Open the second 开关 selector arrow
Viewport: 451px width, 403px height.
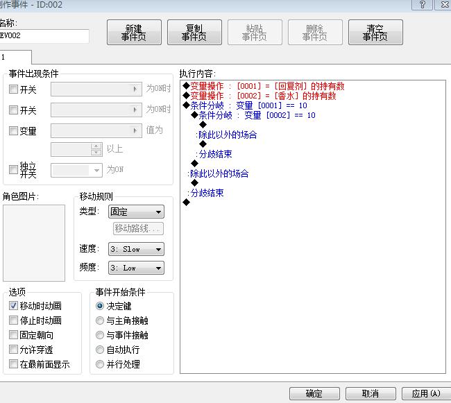click(135, 110)
